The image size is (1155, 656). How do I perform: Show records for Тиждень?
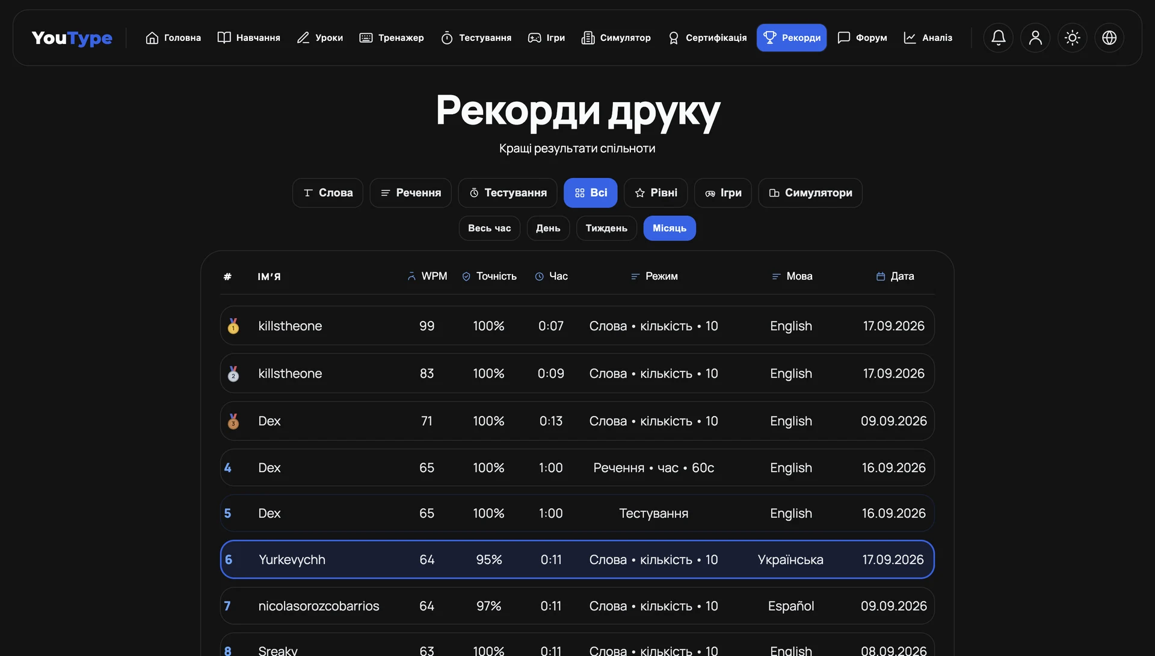[x=606, y=228]
